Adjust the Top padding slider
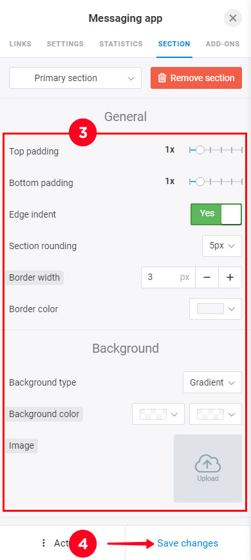The image size is (251, 560). pyautogui.click(x=216, y=151)
